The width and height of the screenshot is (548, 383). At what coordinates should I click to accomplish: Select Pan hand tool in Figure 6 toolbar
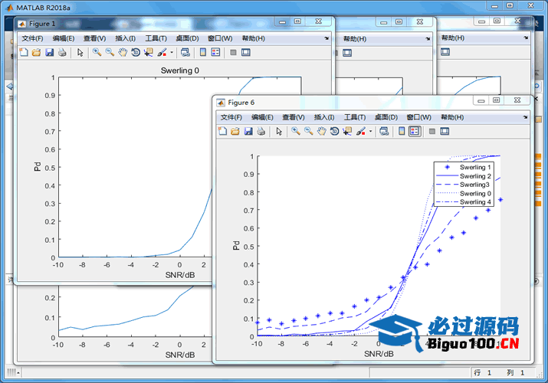(x=322, y=131)
